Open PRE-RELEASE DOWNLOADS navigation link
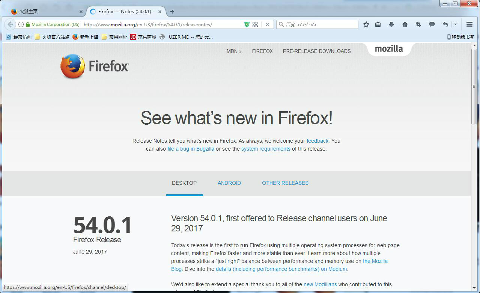This screenshot has width=480, height=293. pyautogui.click(x=317, y=51)
